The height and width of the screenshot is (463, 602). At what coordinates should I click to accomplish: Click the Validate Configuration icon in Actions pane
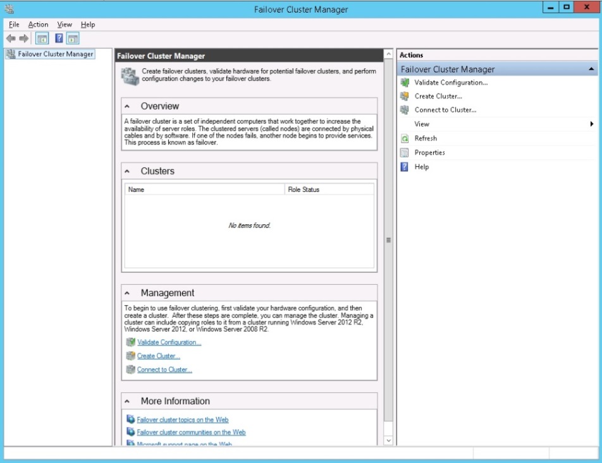pos(405,83)
